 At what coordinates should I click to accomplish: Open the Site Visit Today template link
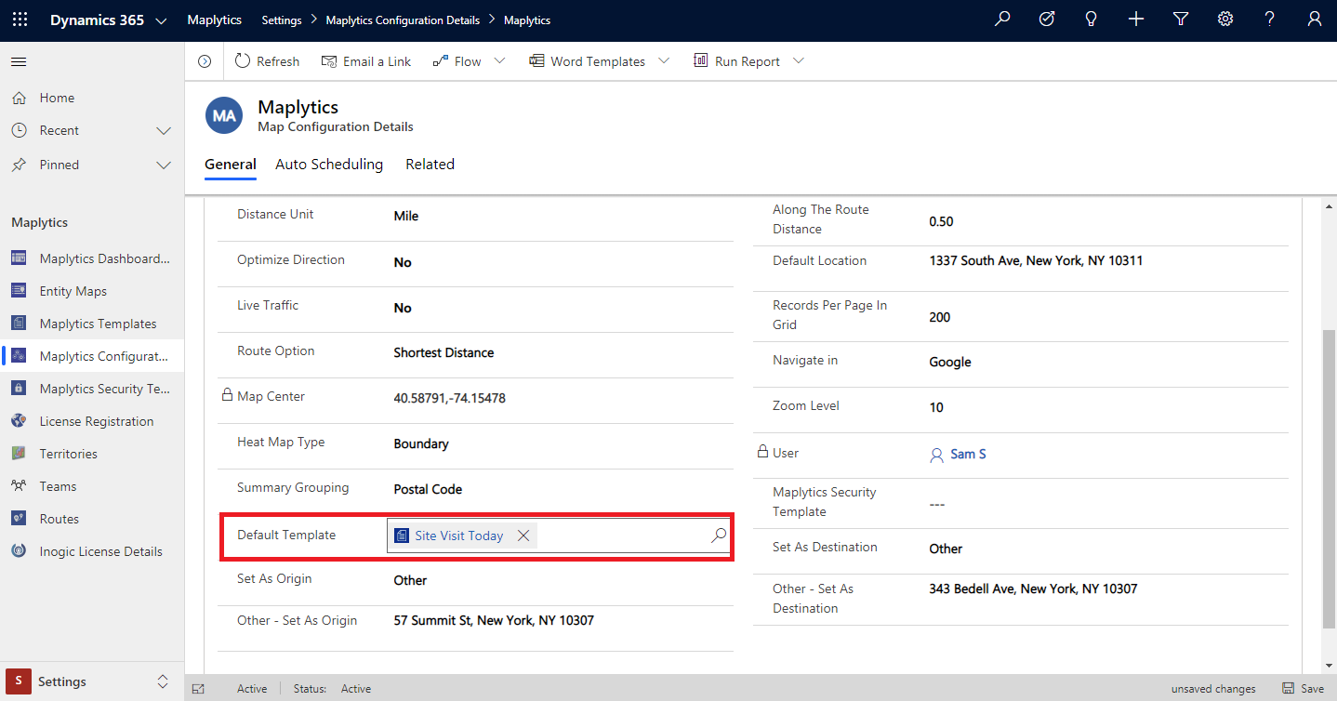pos(459,536)
